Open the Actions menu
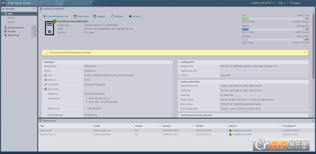This screenshot has height=154, width=316. coord(135,16)
